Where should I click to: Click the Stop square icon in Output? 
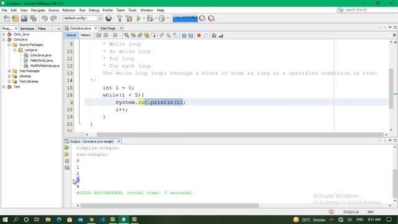(x=67, y=161)
